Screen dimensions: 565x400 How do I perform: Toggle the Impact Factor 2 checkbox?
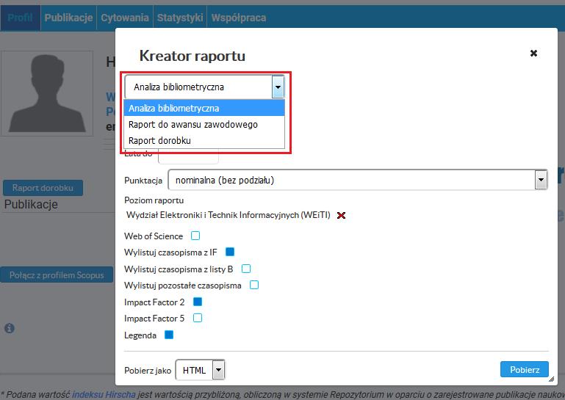(198, 302)
